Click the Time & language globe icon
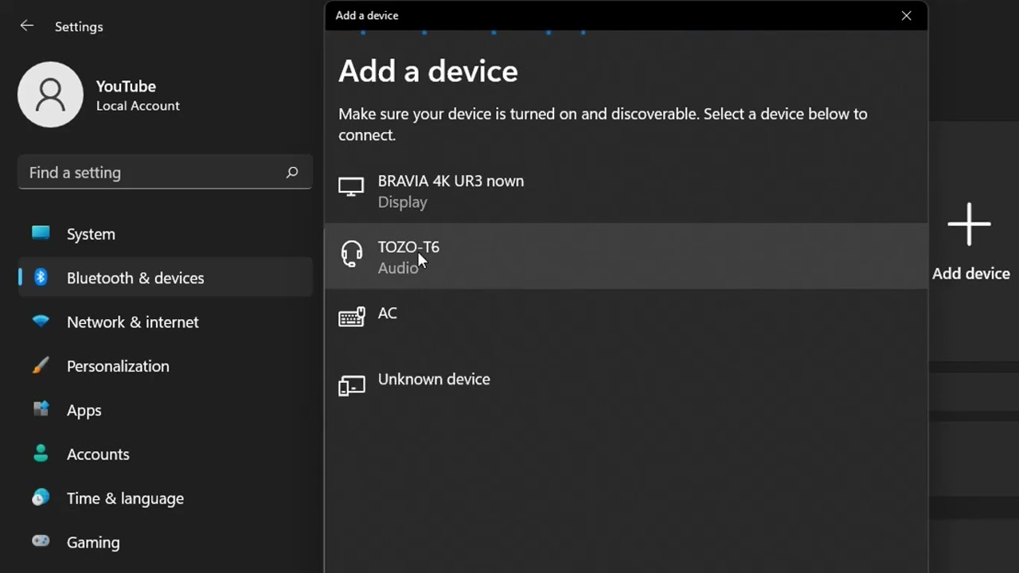Viewport: 1019px width, 573px height. (41, 498)
